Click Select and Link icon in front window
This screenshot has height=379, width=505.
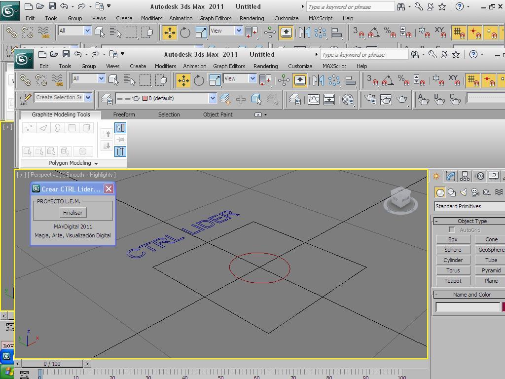click(25, 80)
